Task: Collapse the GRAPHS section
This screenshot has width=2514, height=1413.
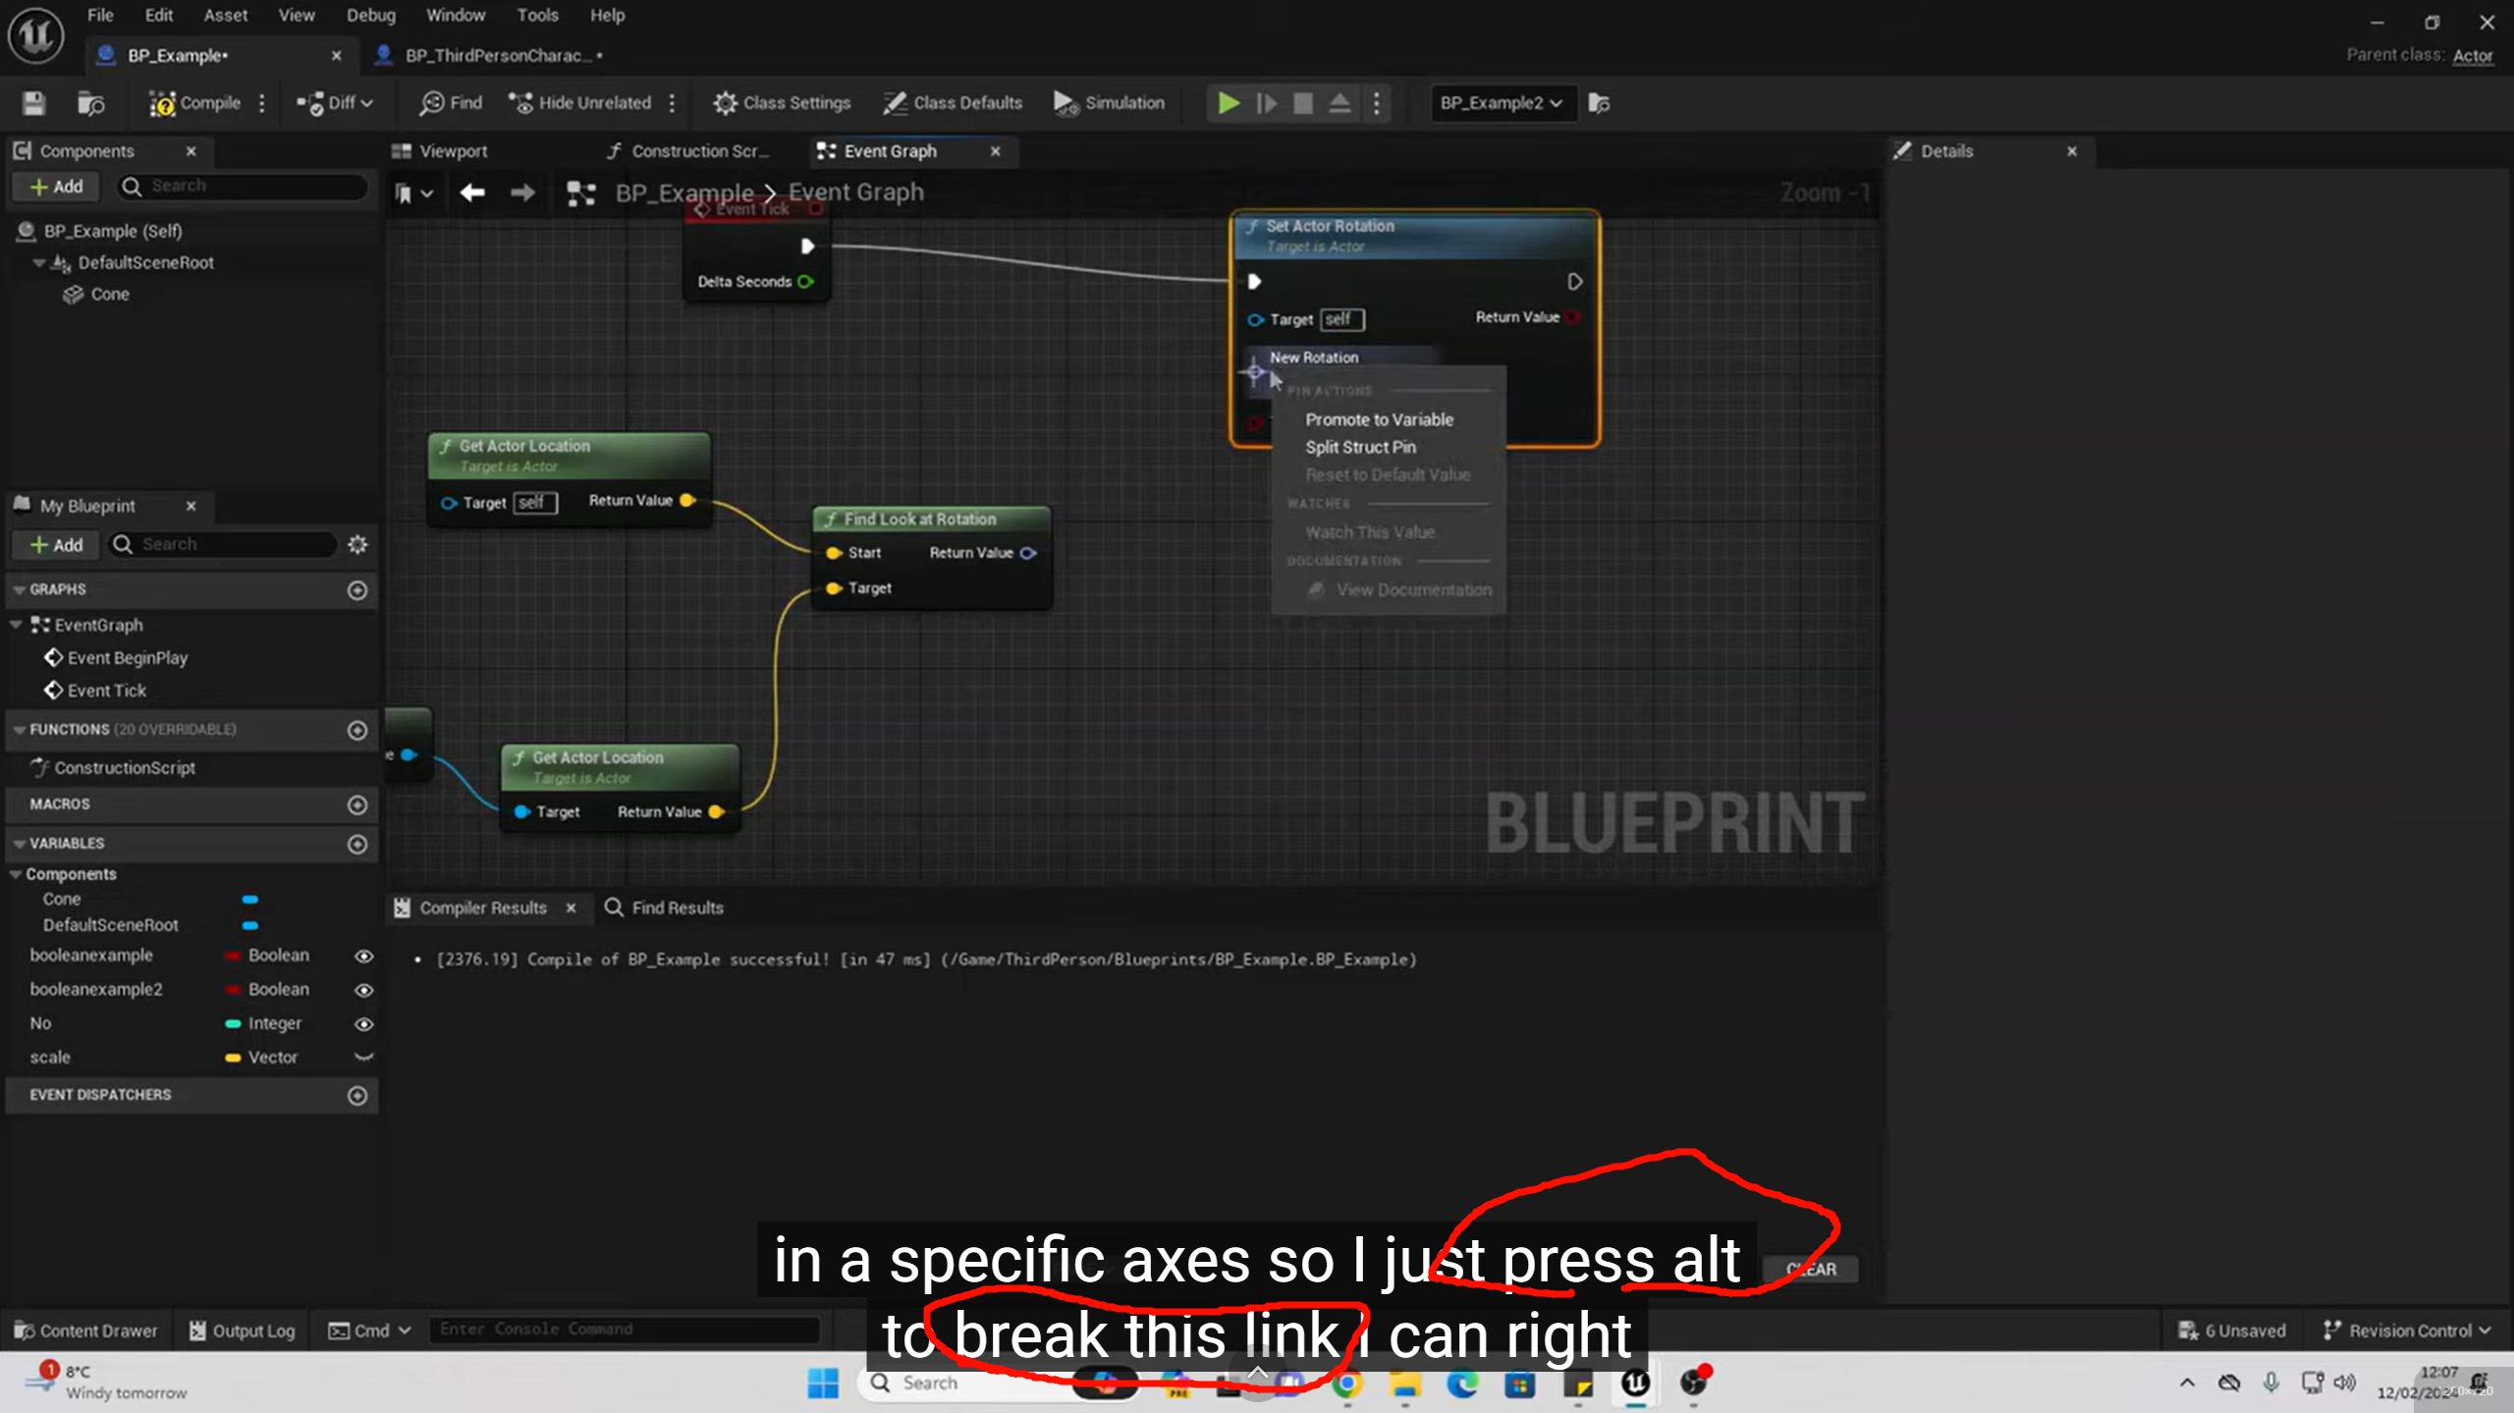Action: tap(19, 589)
